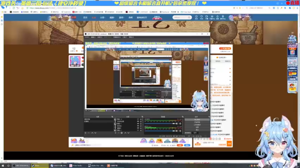Image resolution: width=300 pixels, height=168 pixels.
Task: Click the settings button in OBS Controls
Action: click(197, 127)
